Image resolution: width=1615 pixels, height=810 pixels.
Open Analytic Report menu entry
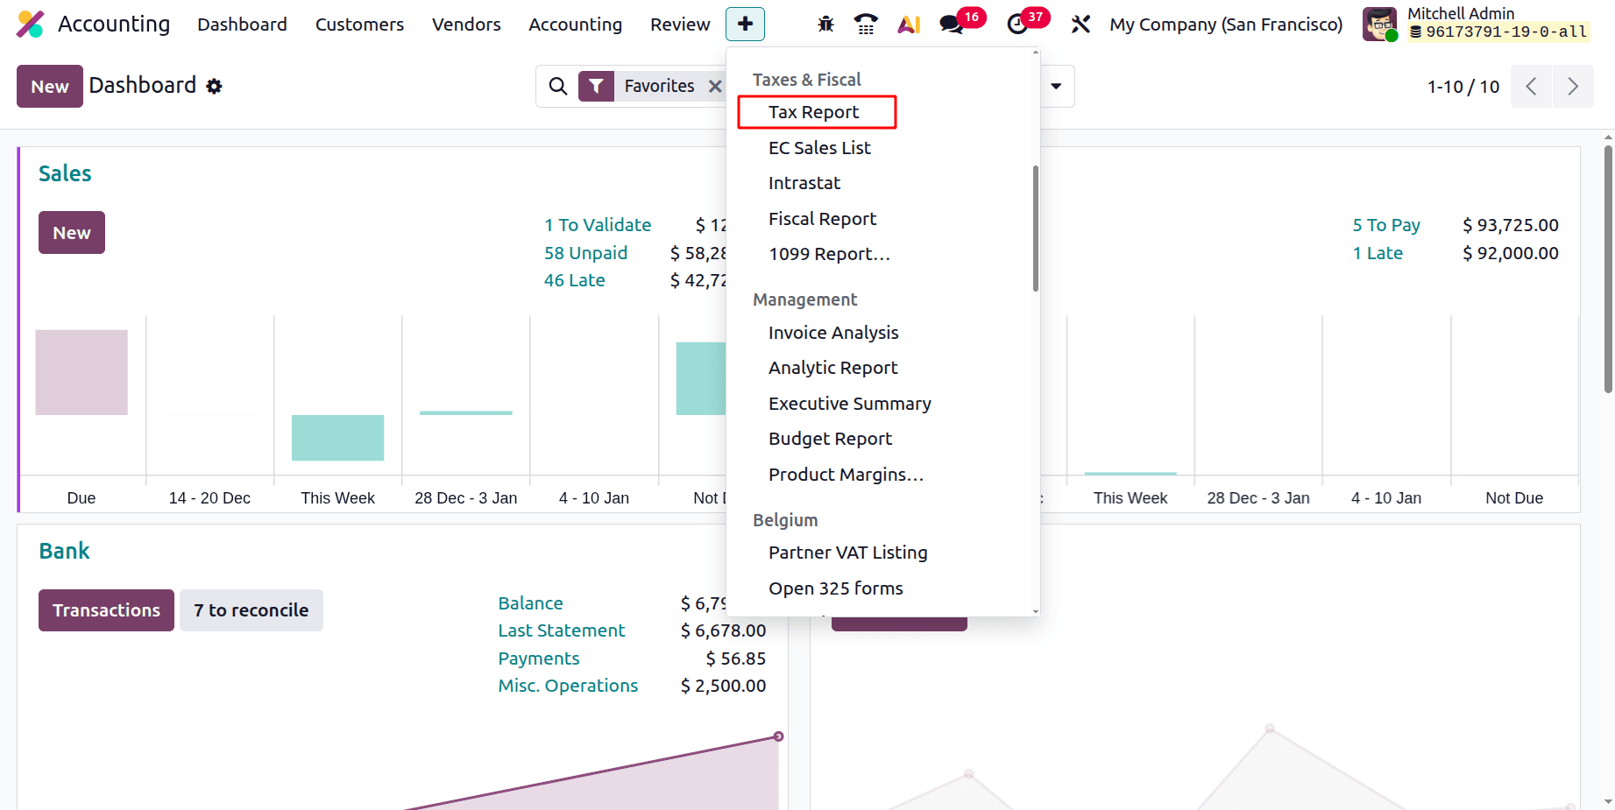pyautogui.click(x=832, y=368)
